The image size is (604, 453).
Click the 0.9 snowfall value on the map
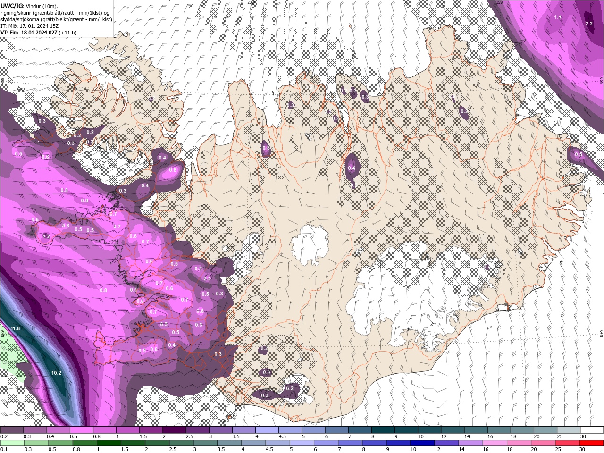coord(84,201)
